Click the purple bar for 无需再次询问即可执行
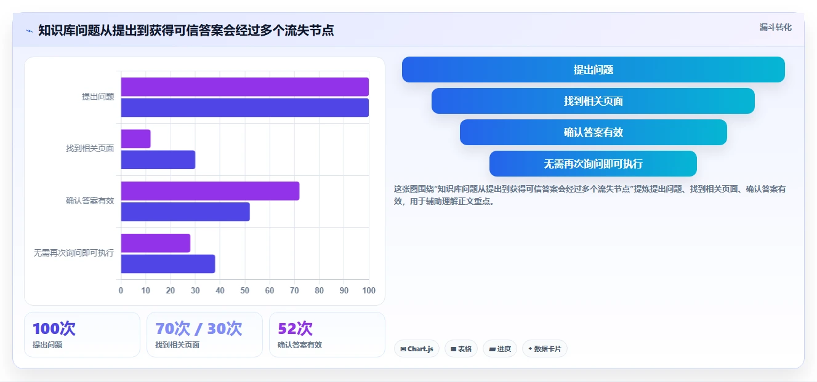Viewport: 817px width, 382px height. point(155,243)
